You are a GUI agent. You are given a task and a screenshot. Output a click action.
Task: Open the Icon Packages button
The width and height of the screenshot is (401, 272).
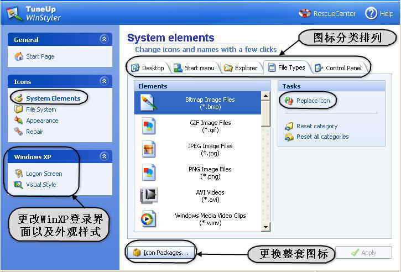[x=160, y=253]
